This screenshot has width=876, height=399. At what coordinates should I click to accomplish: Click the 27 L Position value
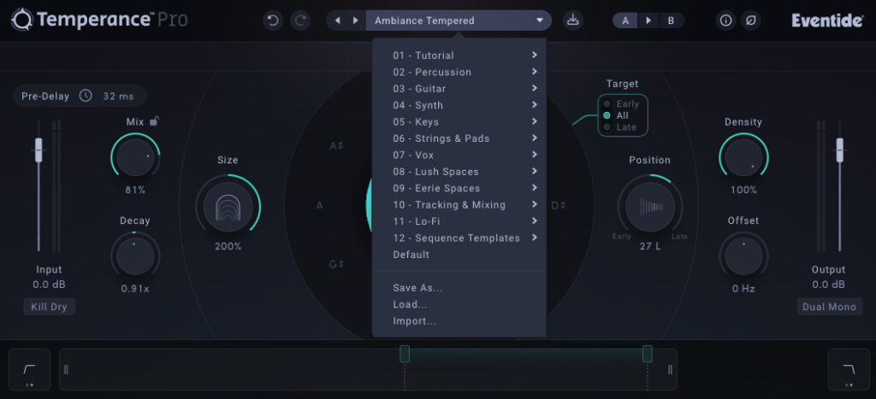point(650,246)
